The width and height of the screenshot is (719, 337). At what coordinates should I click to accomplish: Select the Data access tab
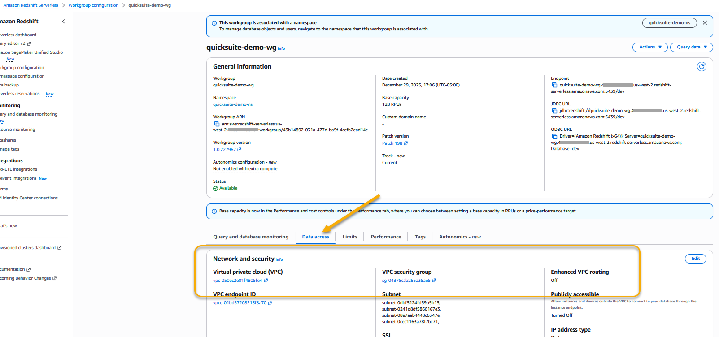tap(315, 237)
